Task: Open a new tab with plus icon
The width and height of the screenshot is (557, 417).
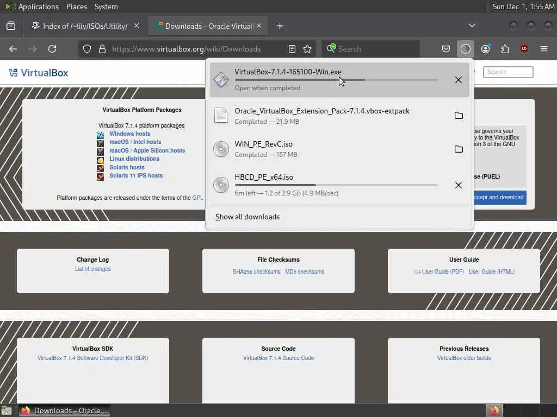Action: tap(280, 26)
